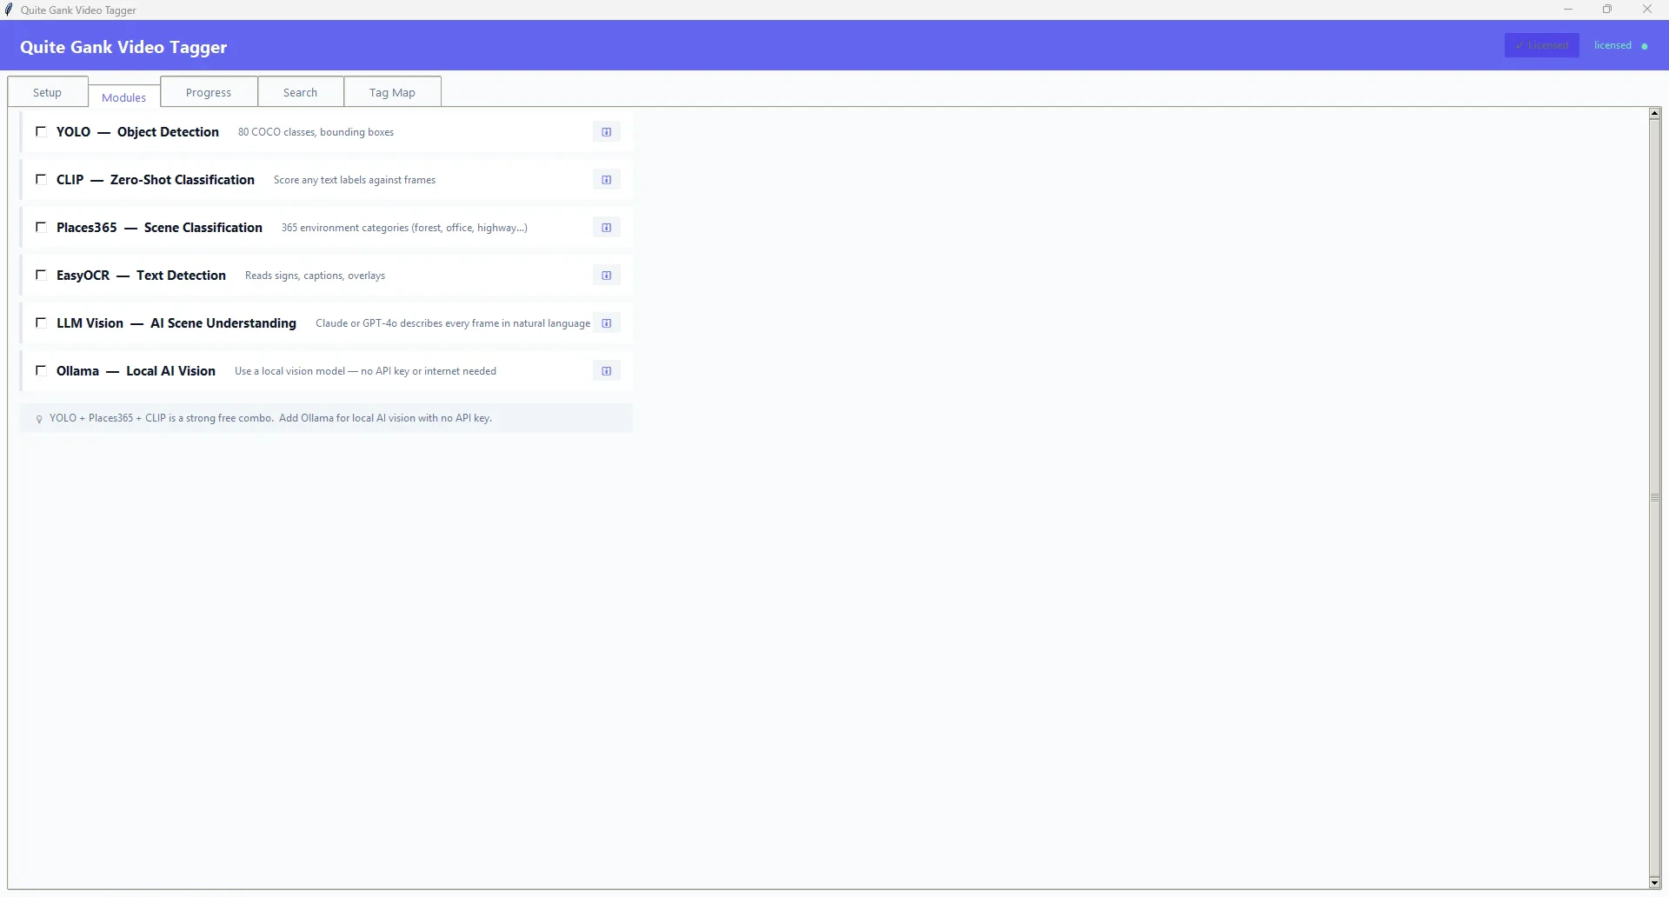Select the Modules tab
Viewport: 1669px width, 897px height.
click(124, 96)
